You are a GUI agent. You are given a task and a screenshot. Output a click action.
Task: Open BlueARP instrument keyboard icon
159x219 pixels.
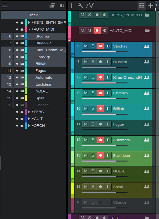[x=146, y=62]
